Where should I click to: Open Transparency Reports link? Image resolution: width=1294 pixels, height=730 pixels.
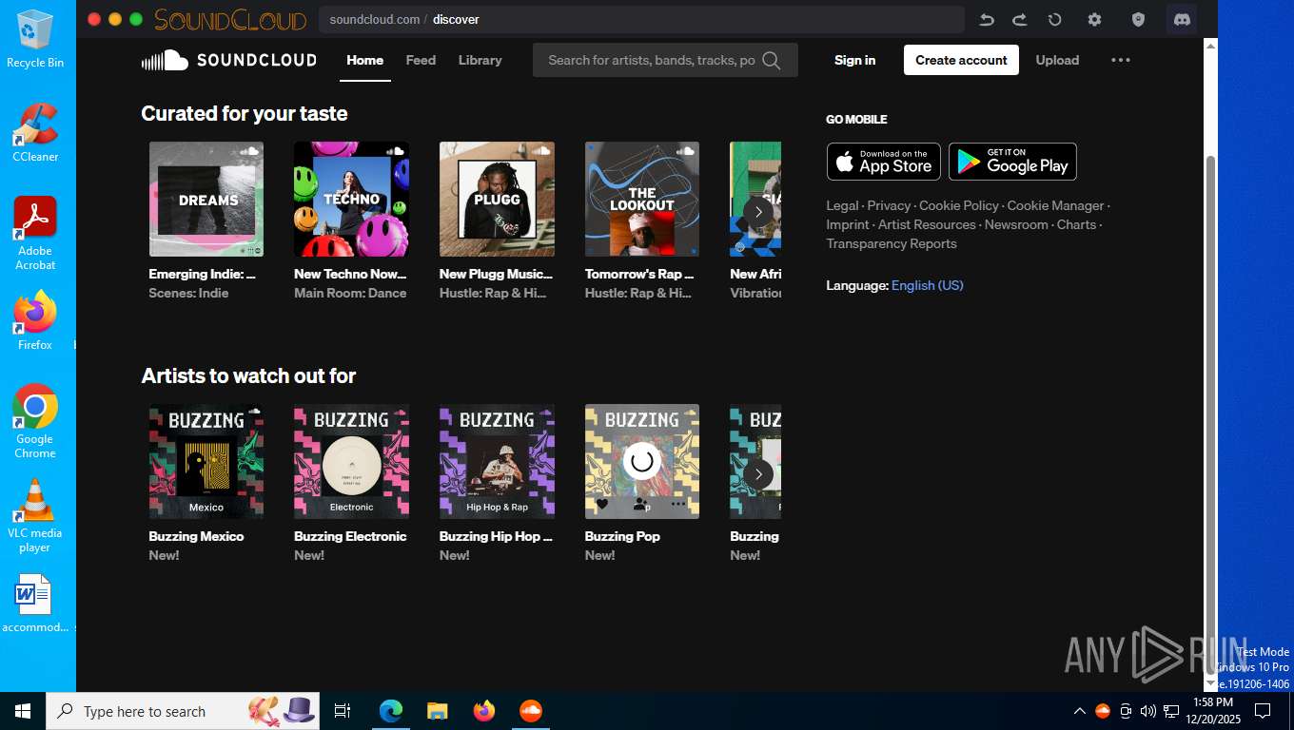tap(892, 243)
